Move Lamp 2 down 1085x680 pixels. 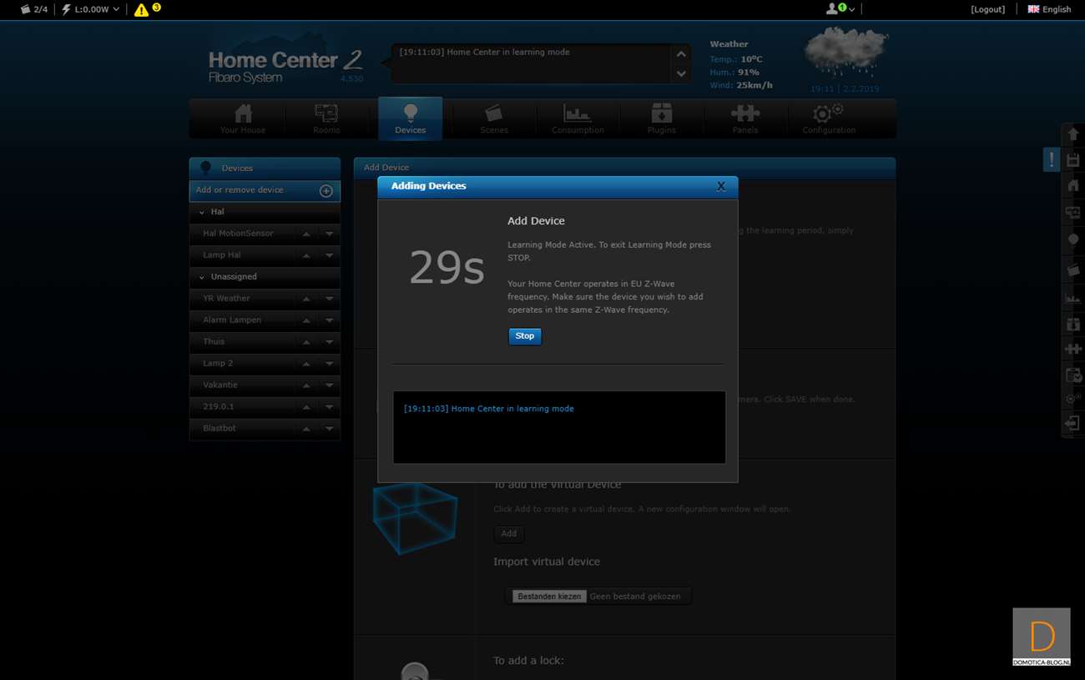coord(329,364)
